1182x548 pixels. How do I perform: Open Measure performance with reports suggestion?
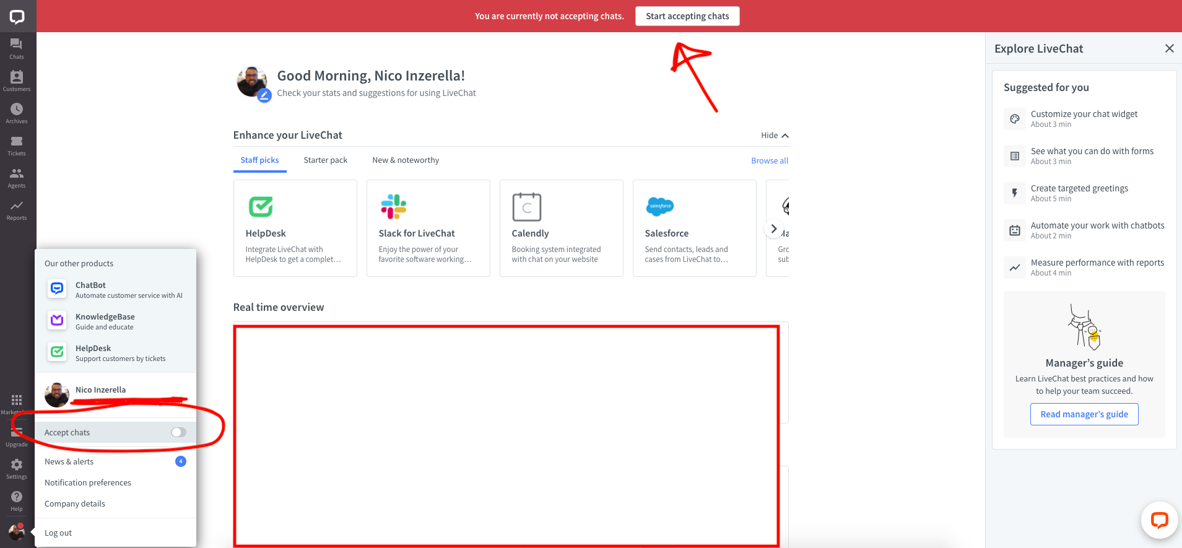pyautogui.click(x=1084, y=267)
